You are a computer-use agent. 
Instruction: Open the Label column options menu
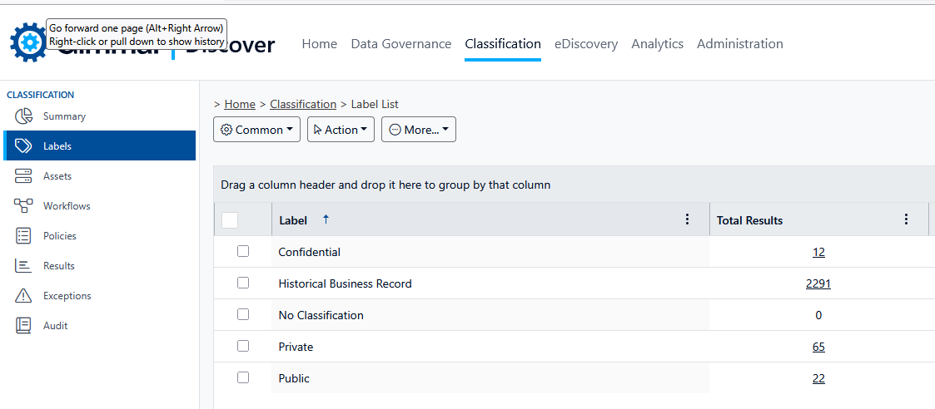click(x=687, y=219)
